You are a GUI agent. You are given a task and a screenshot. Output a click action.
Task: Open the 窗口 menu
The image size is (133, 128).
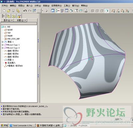click(75, 6)
